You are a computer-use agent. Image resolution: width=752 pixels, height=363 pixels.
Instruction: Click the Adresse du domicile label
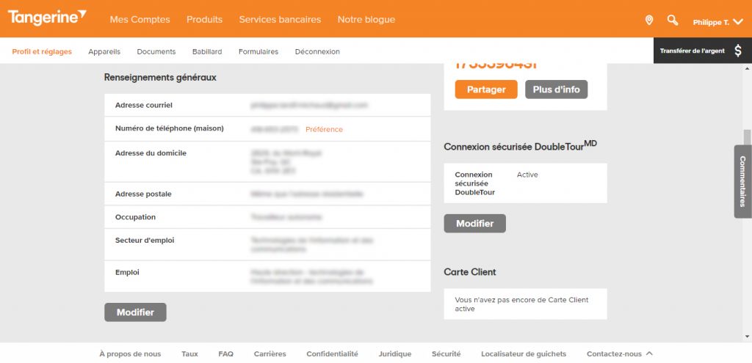[x=151, y=153]
